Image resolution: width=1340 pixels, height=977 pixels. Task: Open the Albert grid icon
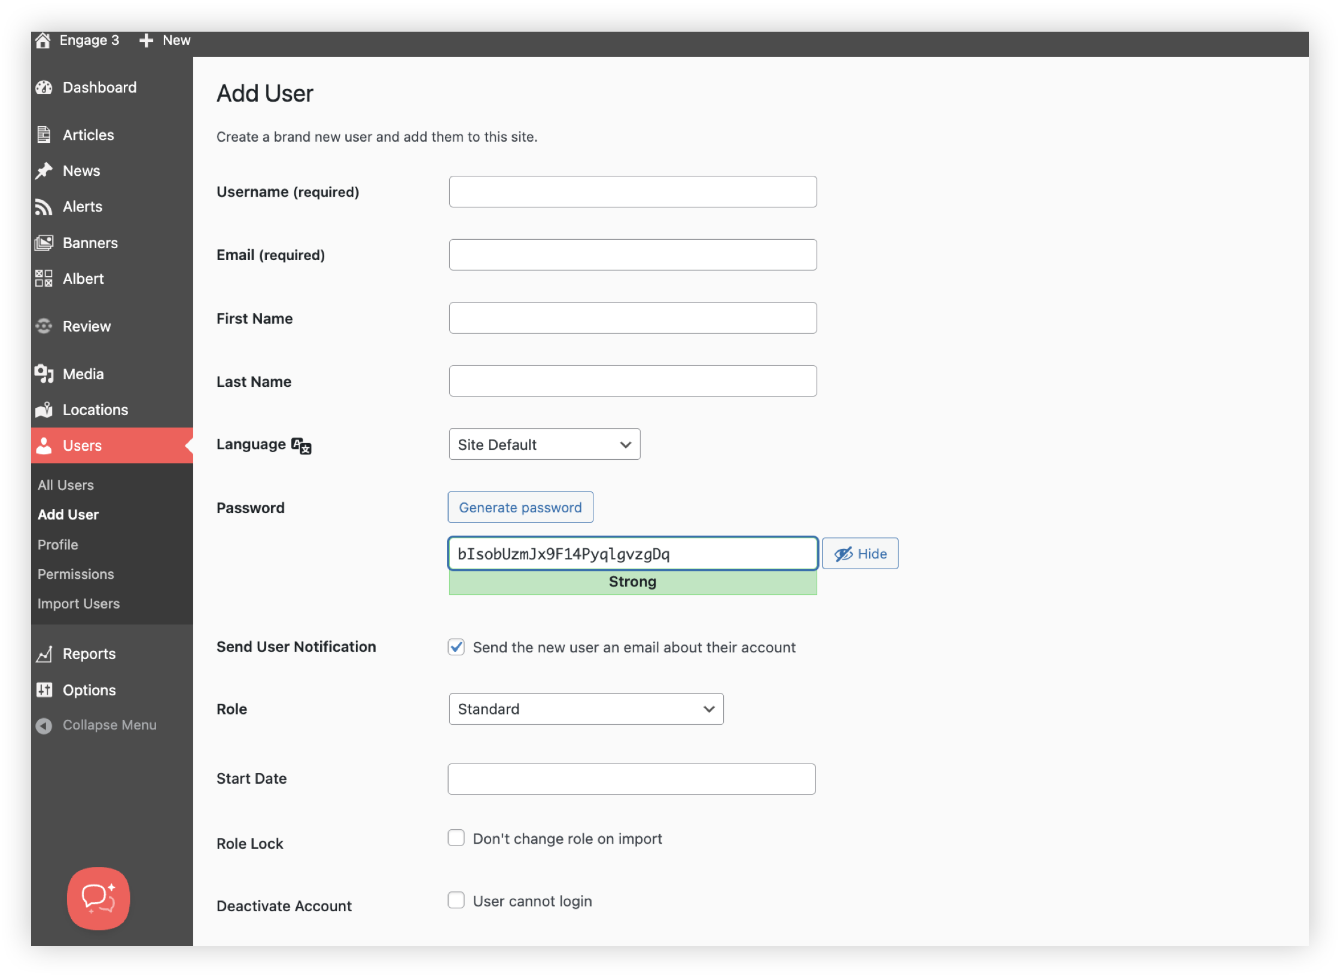44,279
